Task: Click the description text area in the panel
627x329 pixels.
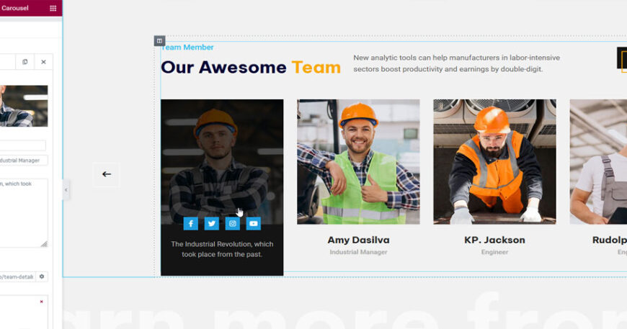Action: tap(23, 212)
